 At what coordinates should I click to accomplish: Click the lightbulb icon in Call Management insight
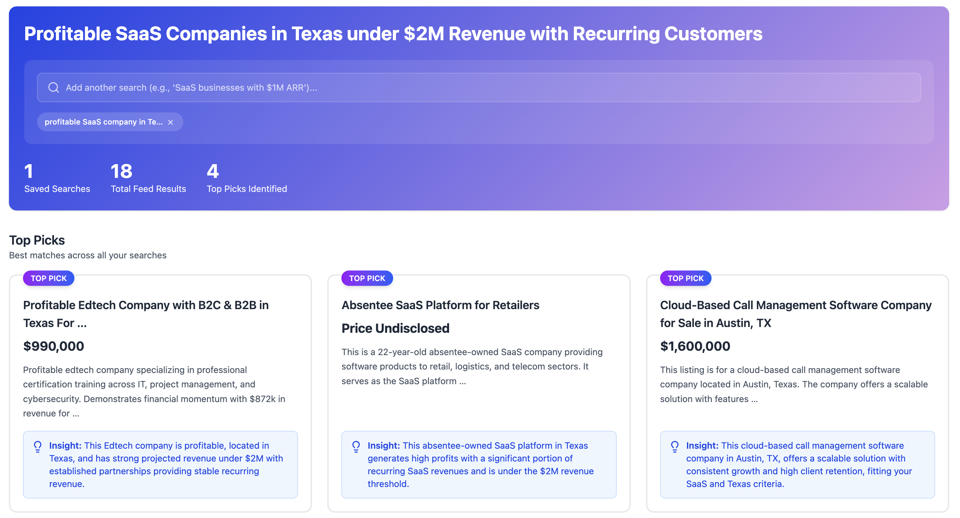point(674,446)
